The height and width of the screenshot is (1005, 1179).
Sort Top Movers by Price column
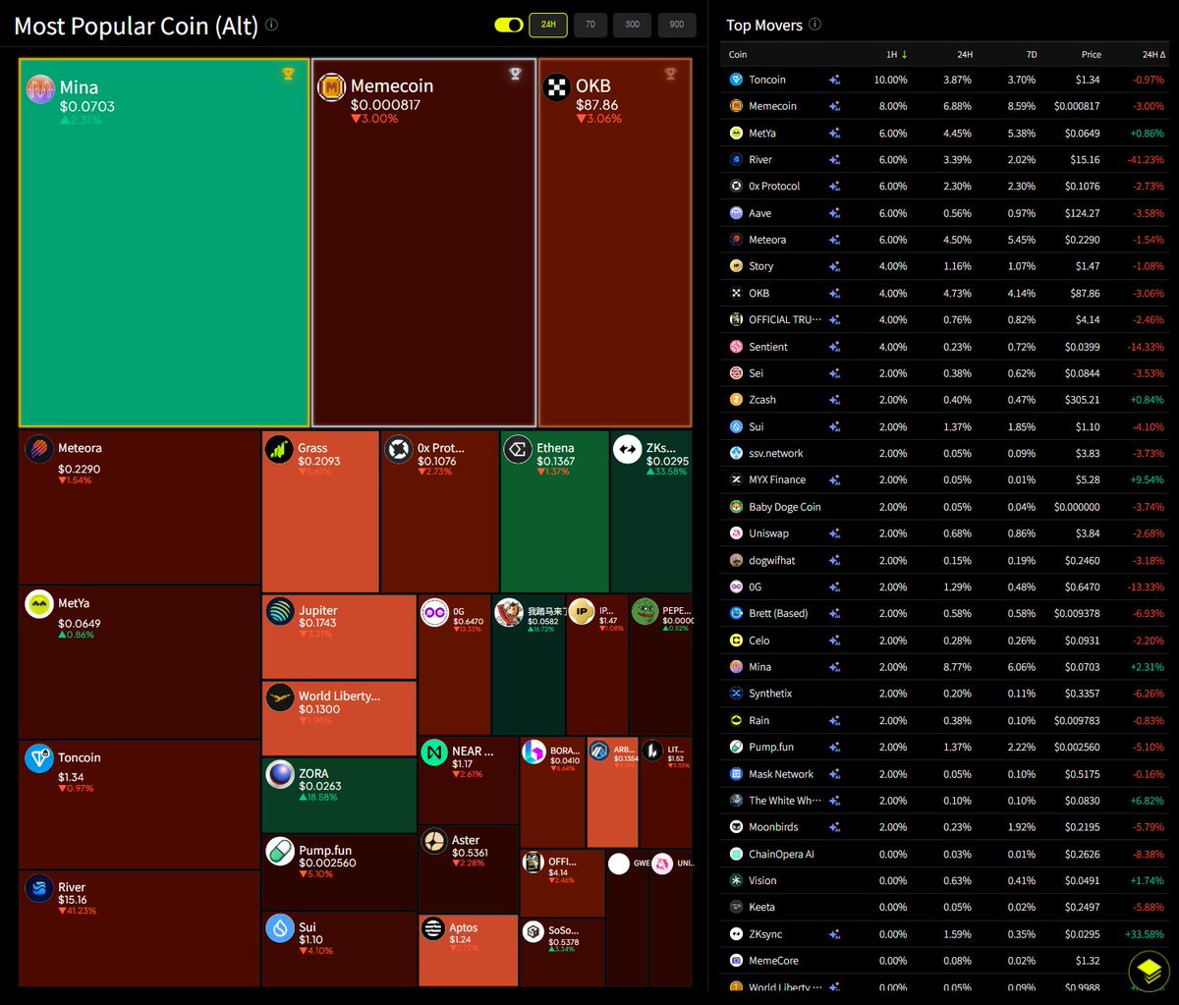(x=1091, y=54)
